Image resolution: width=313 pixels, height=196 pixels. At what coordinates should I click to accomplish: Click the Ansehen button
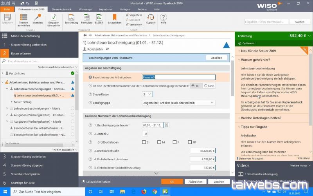click(216, 58)
